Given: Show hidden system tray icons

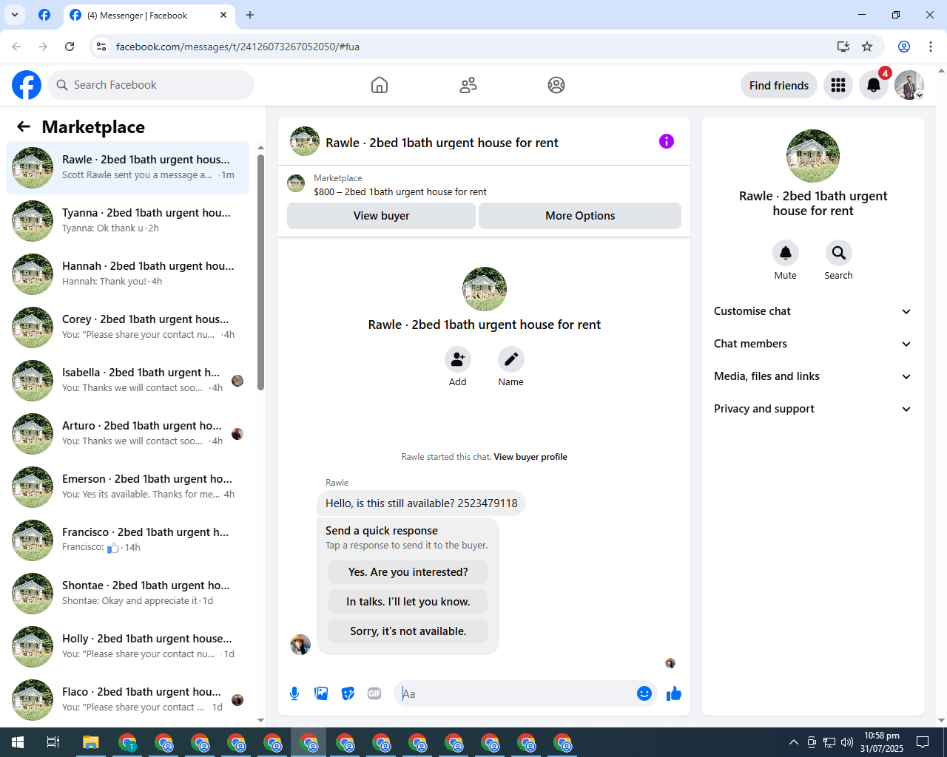Looking at the screenshot, I should 794,742.
